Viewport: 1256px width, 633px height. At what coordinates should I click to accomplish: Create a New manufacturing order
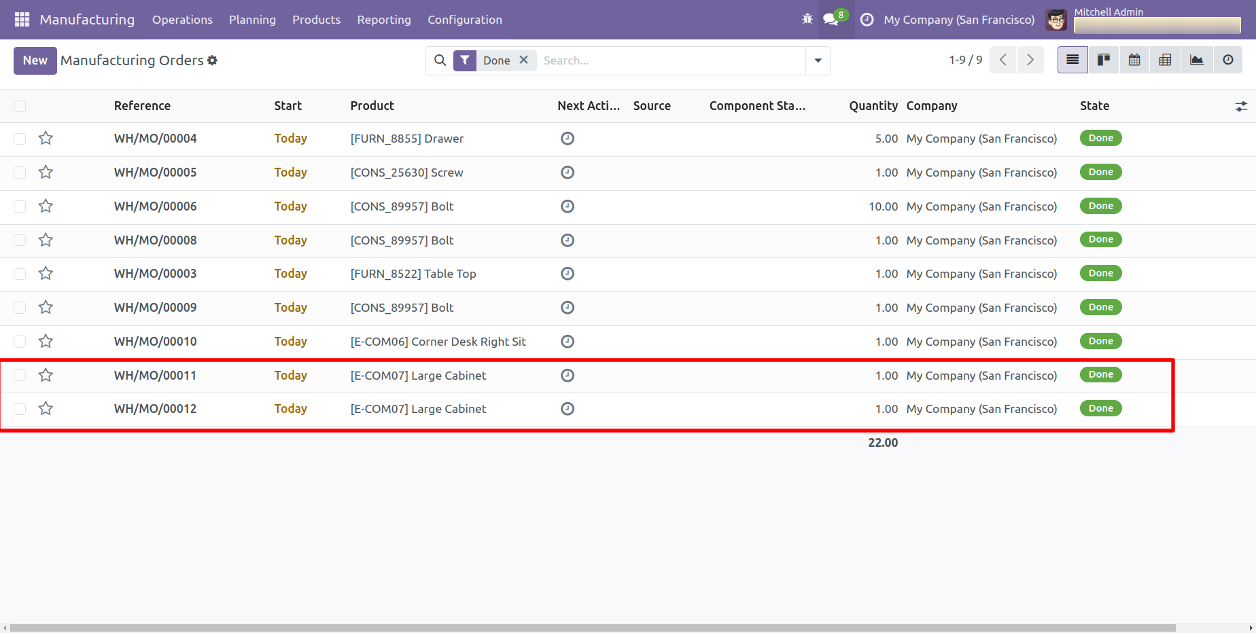(x=35, y=60)
